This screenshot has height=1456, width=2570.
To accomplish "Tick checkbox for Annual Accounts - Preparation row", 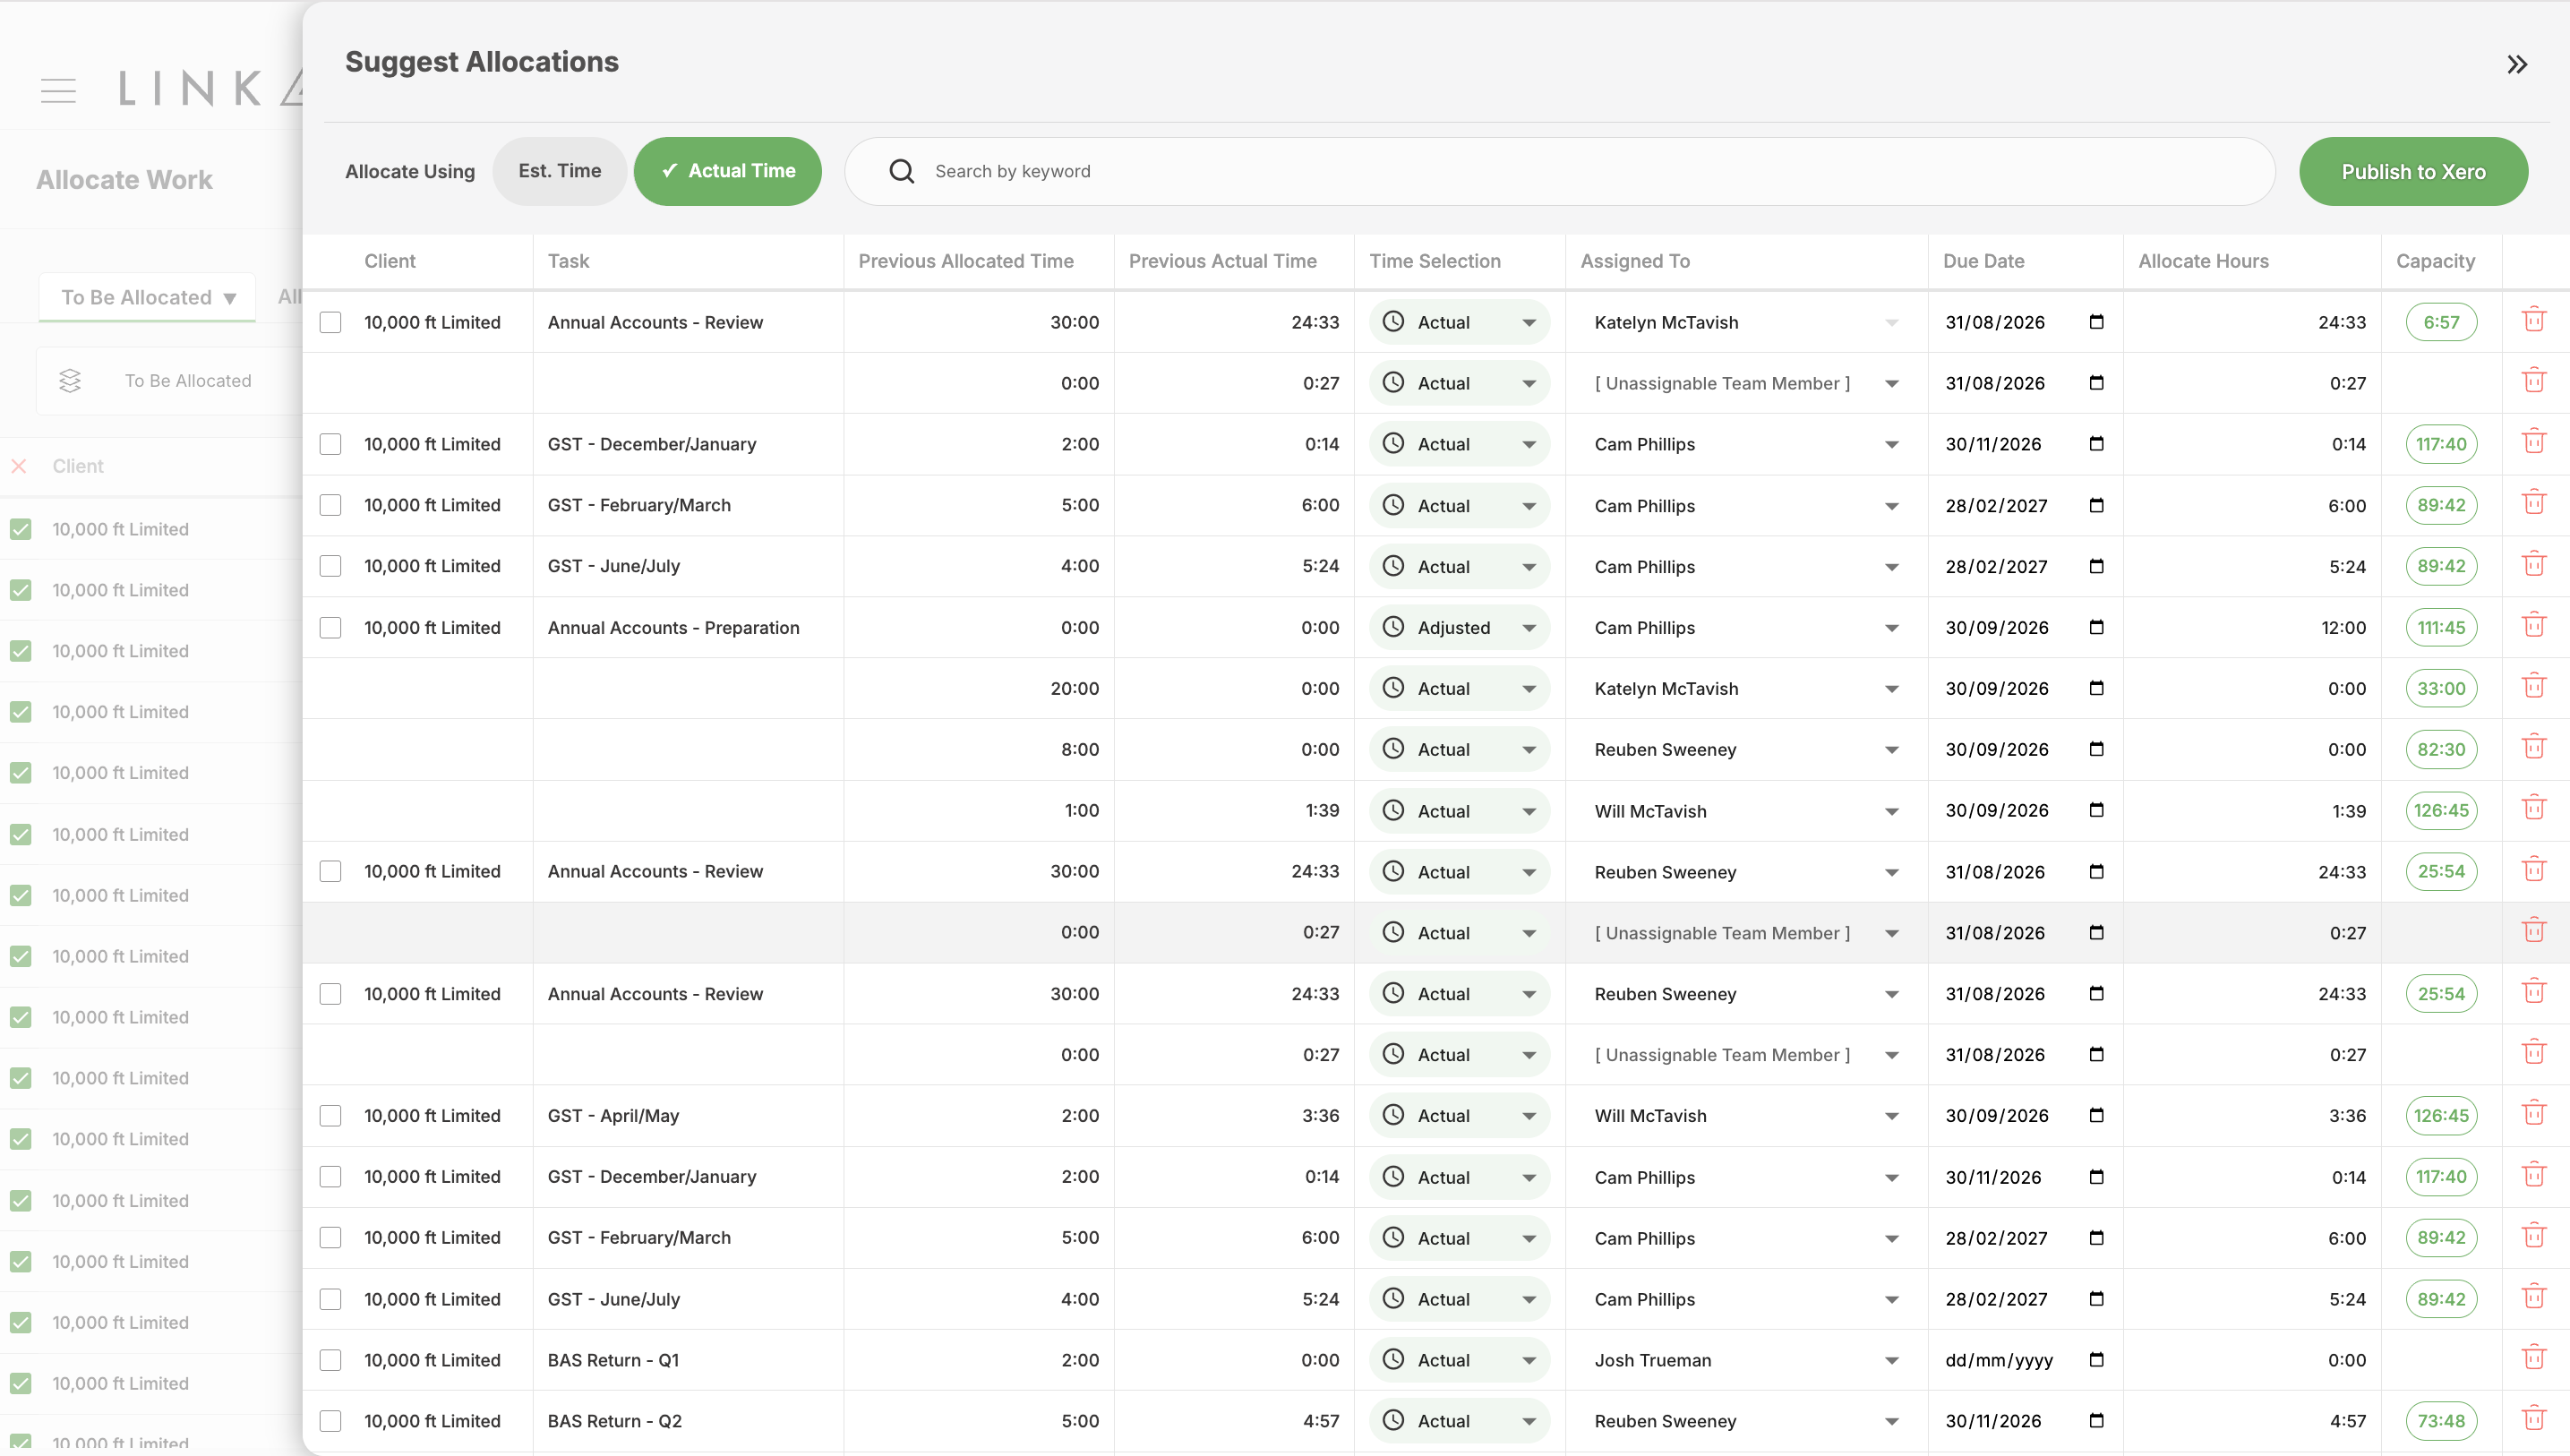I will pyautogui.click(x=330, y=628).
